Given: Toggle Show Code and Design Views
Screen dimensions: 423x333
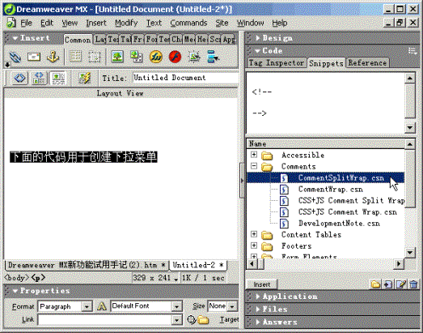Looking at the screenshot, I should point(39,78).
